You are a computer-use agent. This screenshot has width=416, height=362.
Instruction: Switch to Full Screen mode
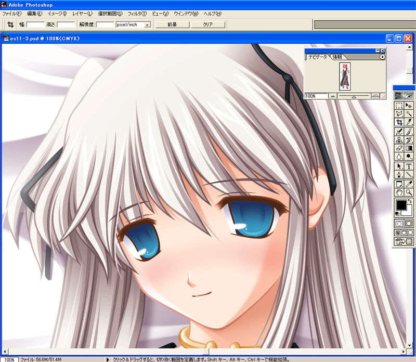click(x=410, y=233)
